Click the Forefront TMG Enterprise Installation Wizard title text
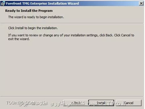The width and height of the screenshot is (145, 109). (x=42, y=3)
